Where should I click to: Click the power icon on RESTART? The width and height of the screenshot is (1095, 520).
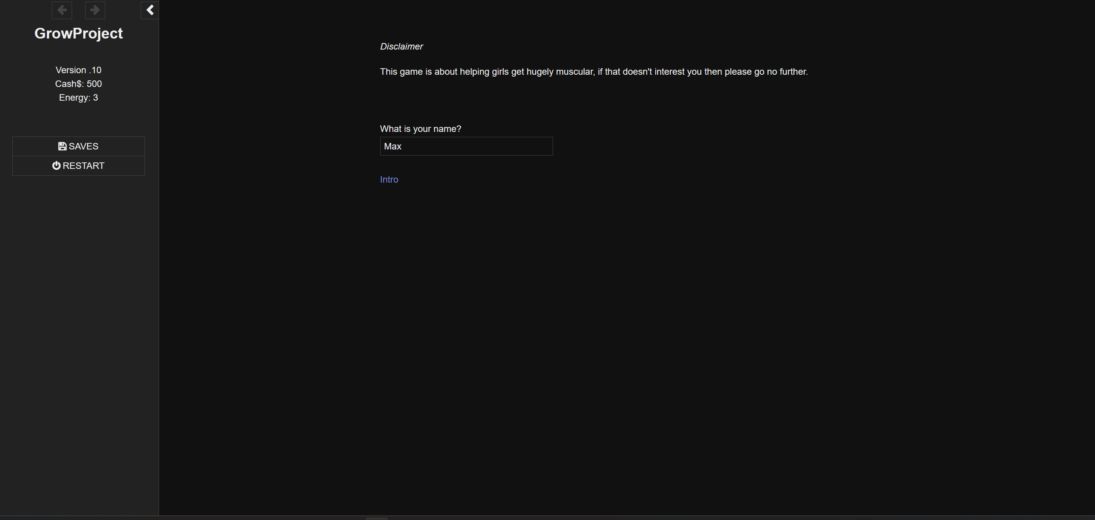pos(56,166)
